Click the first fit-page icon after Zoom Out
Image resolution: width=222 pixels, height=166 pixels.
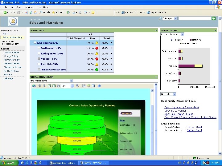click(49, 86)
